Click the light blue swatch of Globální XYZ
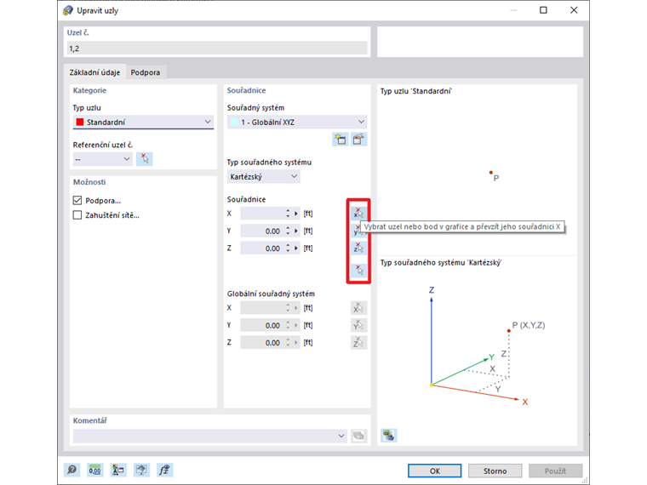Viewport: 647px width, 485px height. point(234,122)
